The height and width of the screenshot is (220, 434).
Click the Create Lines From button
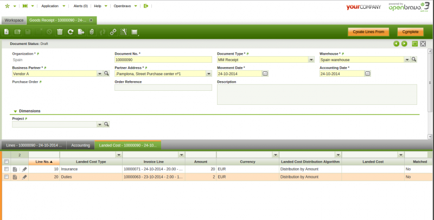pyautogui.click(x=368, y=32)
